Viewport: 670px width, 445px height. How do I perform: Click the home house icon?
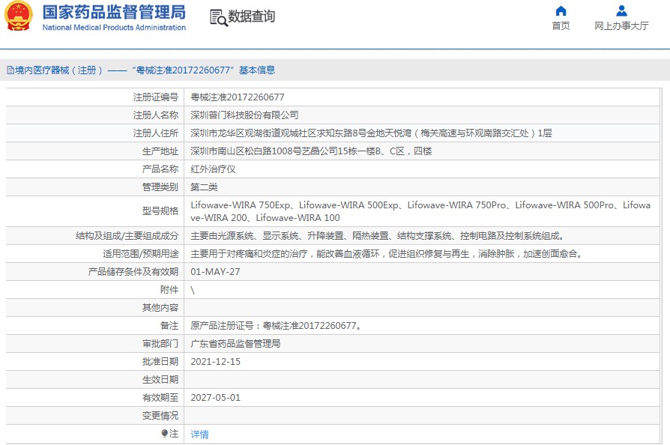(561, 10)
